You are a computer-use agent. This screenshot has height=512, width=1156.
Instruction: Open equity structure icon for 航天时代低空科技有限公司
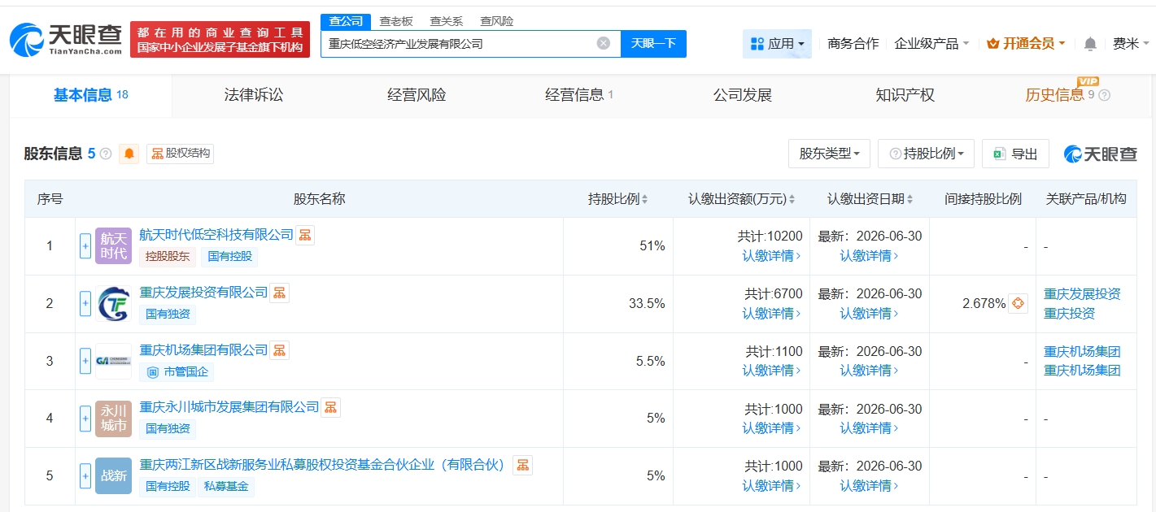point(305,235)
